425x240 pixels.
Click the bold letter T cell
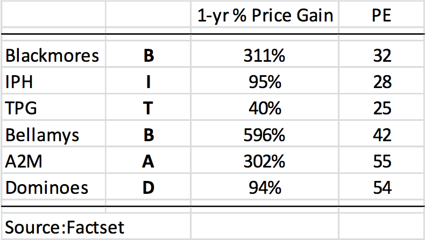tap(148, 108)
